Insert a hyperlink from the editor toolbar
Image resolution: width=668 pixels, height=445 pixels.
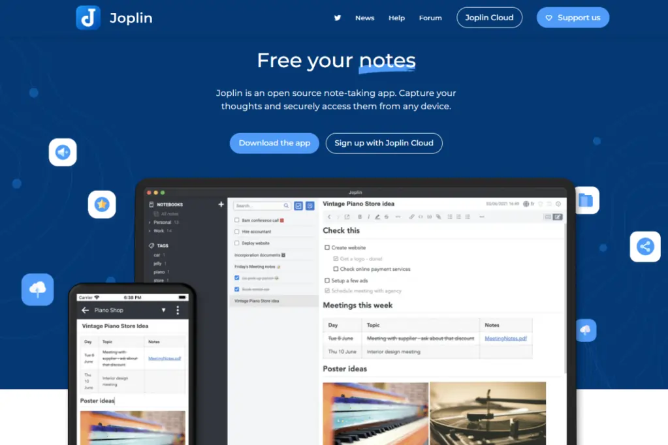click(411, 217)
